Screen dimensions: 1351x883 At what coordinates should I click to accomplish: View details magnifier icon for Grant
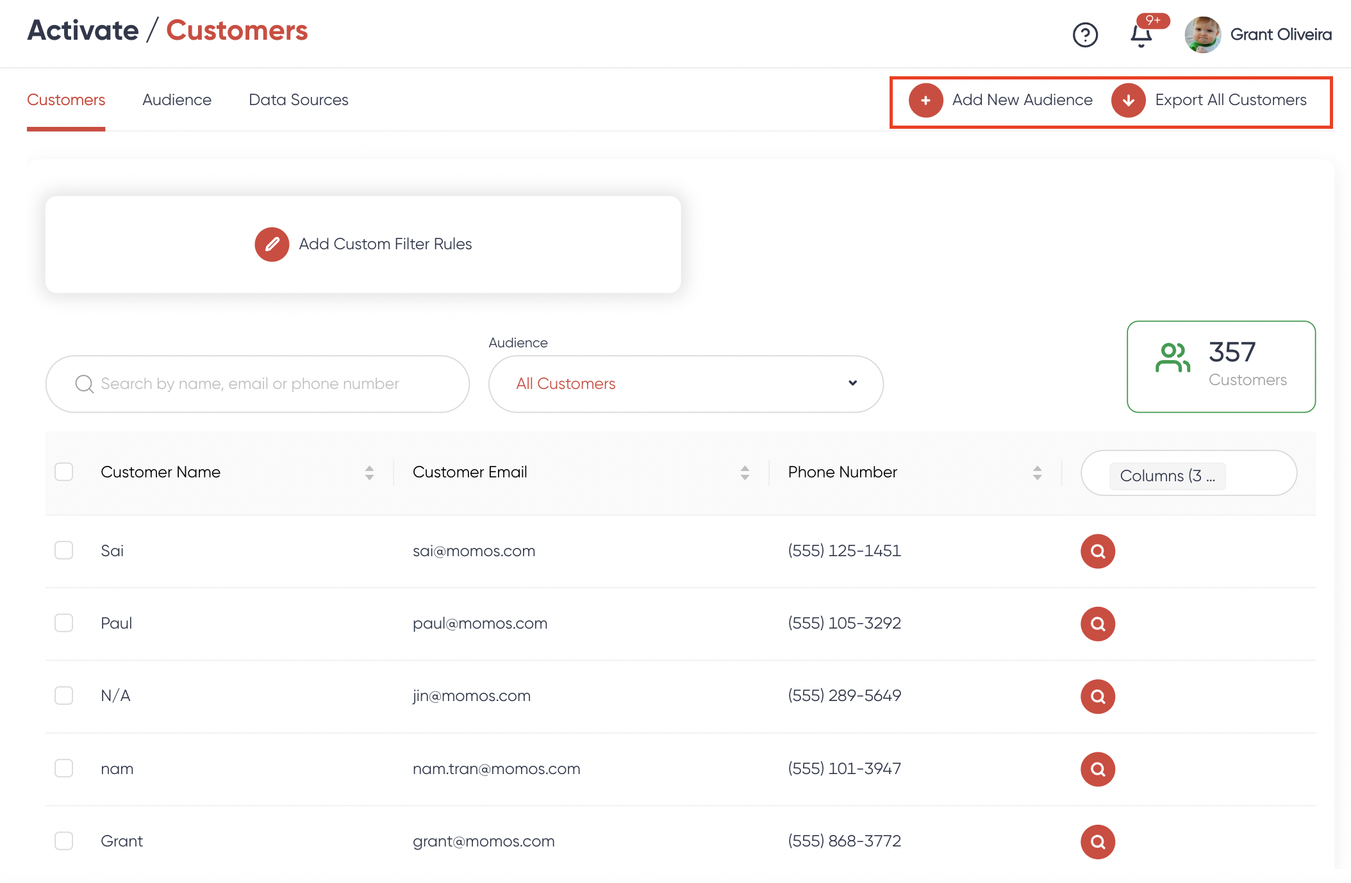tap(1097, 841)
